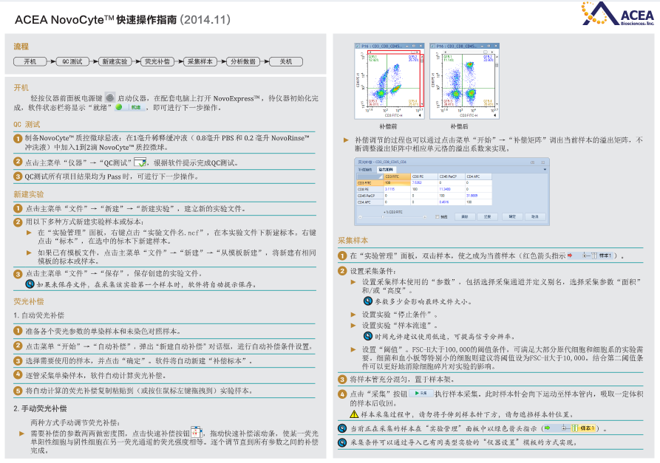This screenshot has height=463, width=660.
Task: Click the 采集 play button
Action: 421,393
